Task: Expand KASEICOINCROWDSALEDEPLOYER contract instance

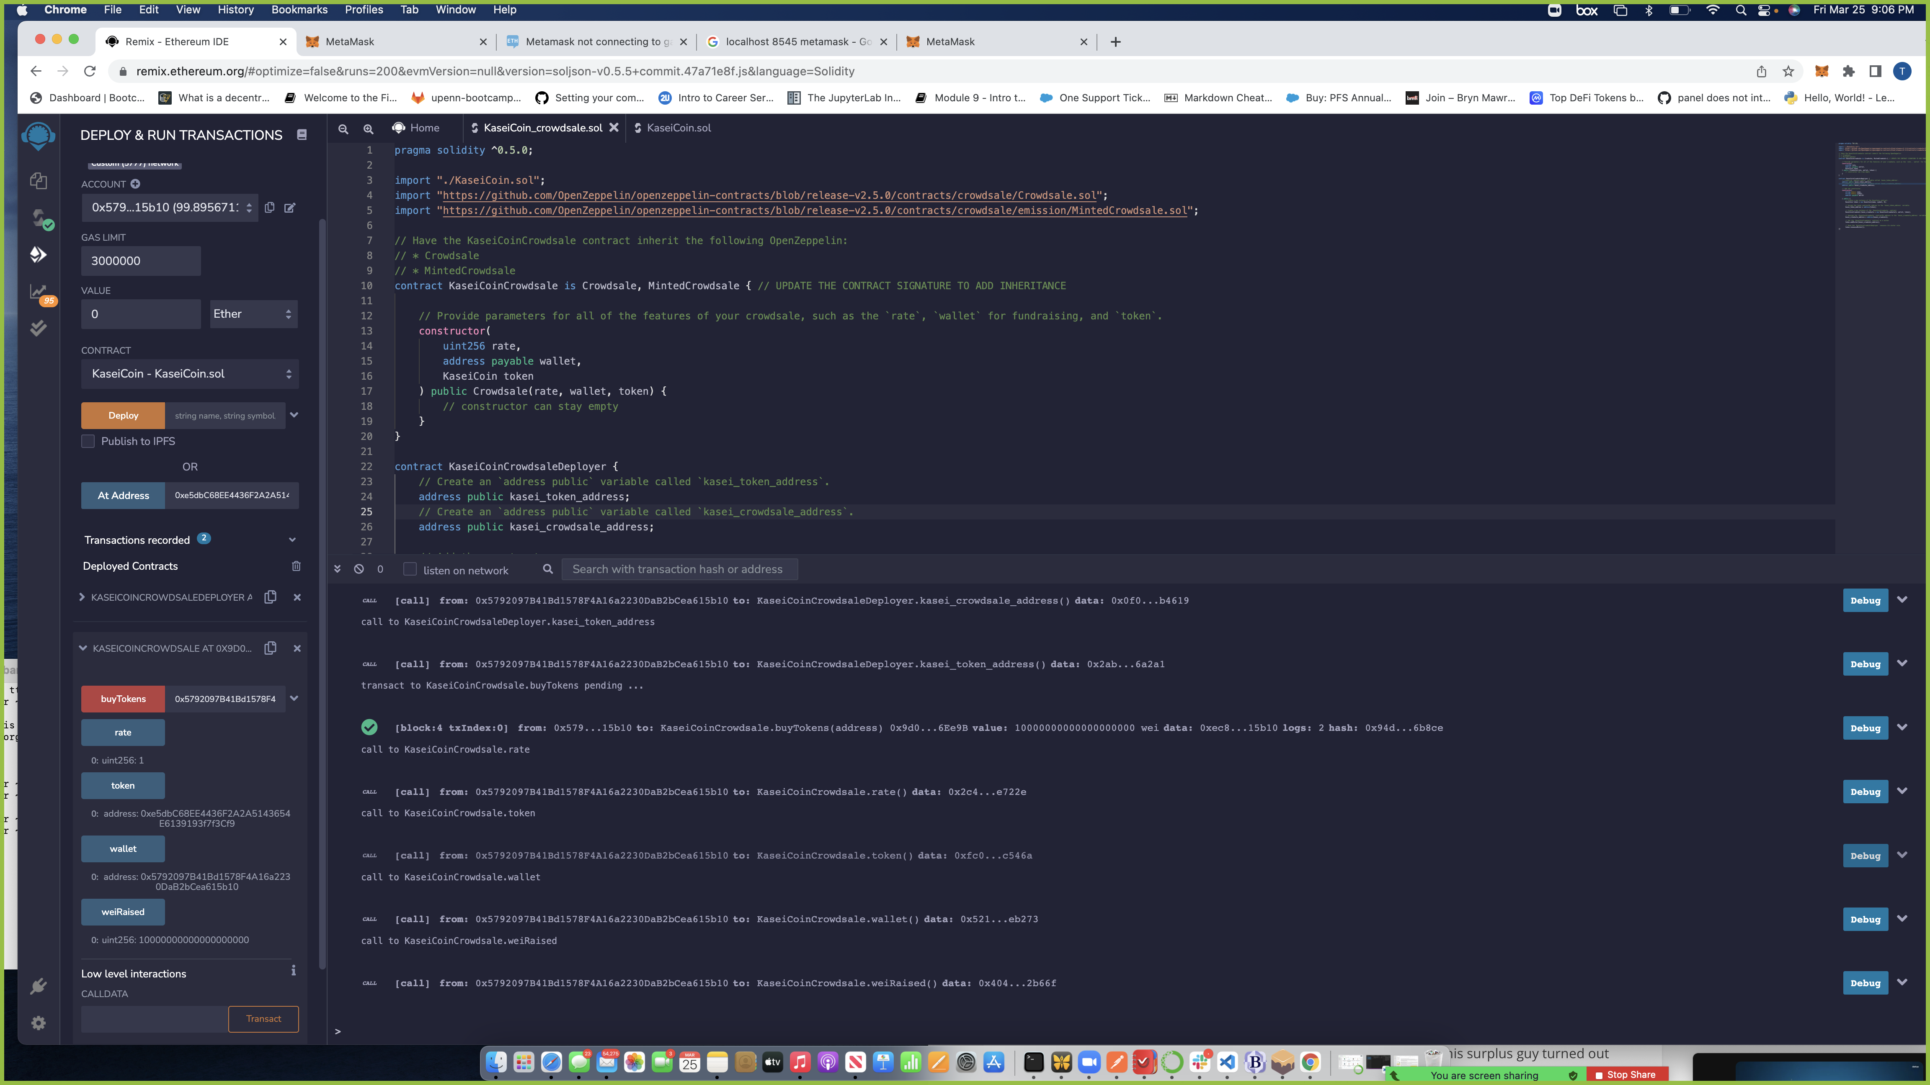Action: point(82,597)
